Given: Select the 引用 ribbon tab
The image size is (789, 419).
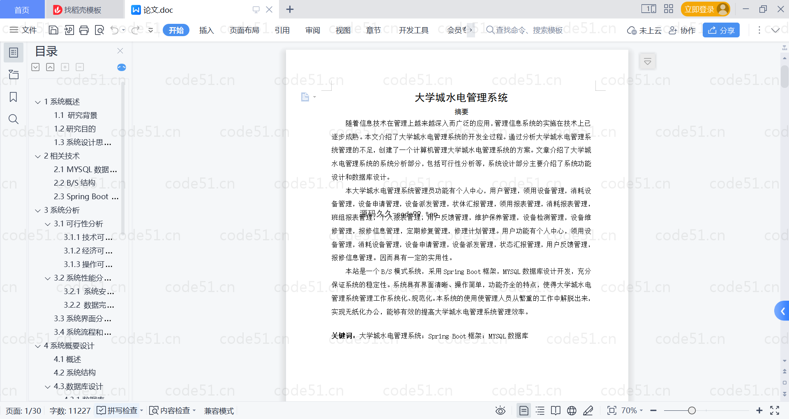Looking at the screenshot, I should click(282, 30).
